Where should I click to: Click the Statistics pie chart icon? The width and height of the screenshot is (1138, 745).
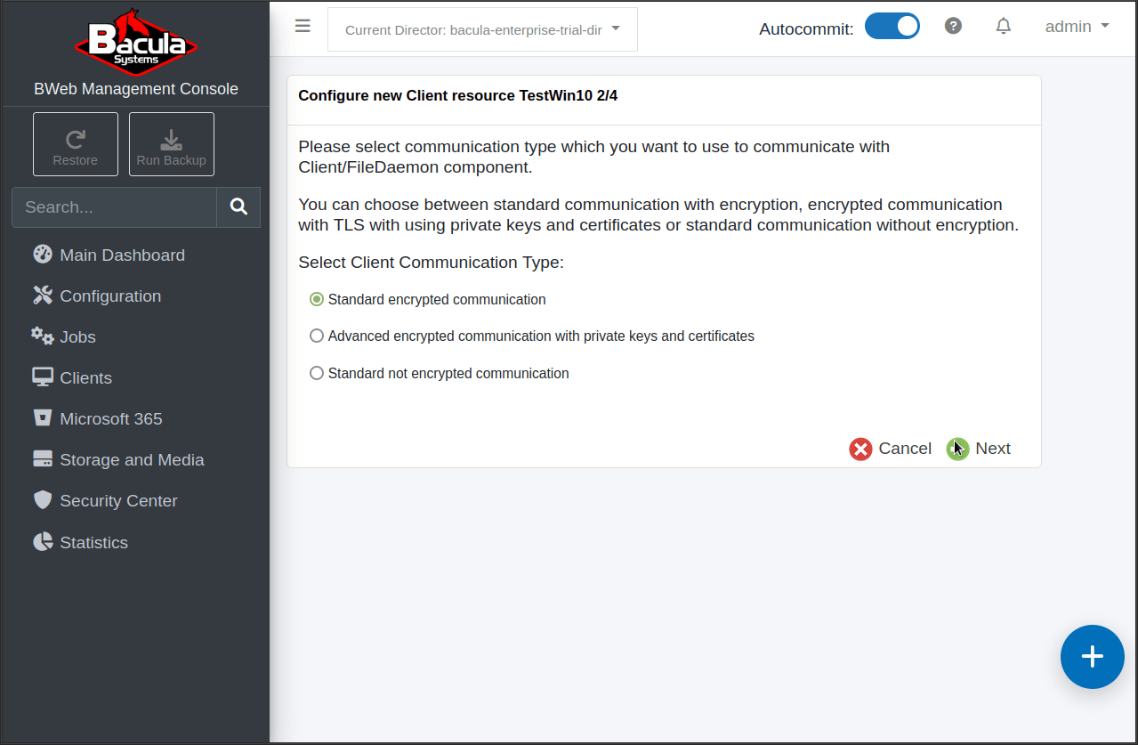(x=43, y=542)
